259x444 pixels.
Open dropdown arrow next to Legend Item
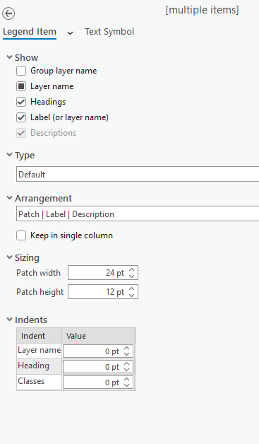[70, 33]
